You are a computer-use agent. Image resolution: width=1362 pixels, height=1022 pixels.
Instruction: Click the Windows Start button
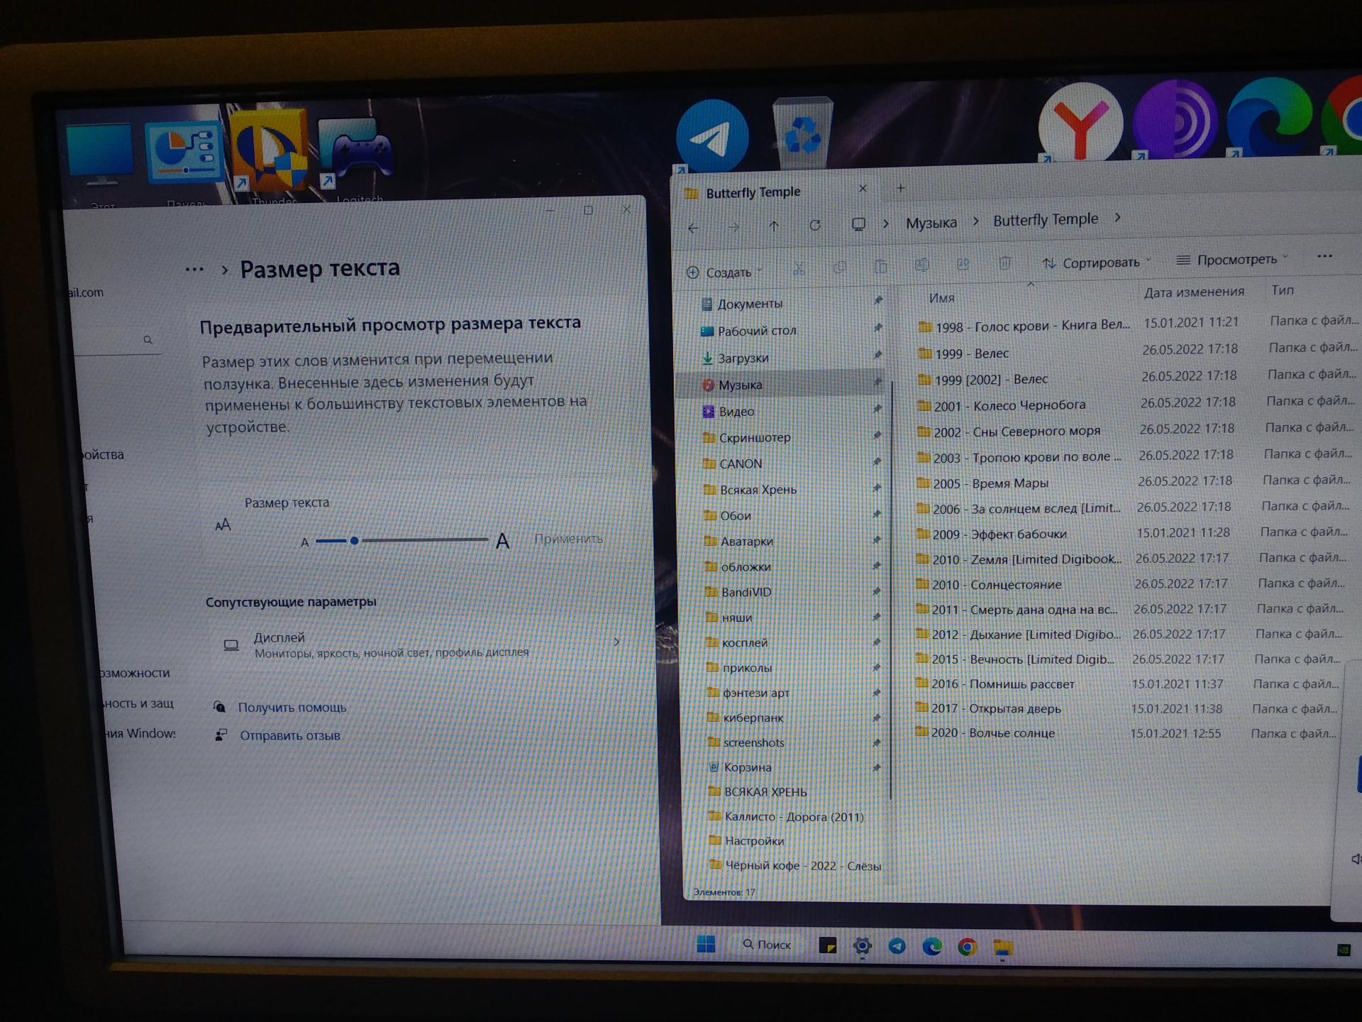point(706,944)
